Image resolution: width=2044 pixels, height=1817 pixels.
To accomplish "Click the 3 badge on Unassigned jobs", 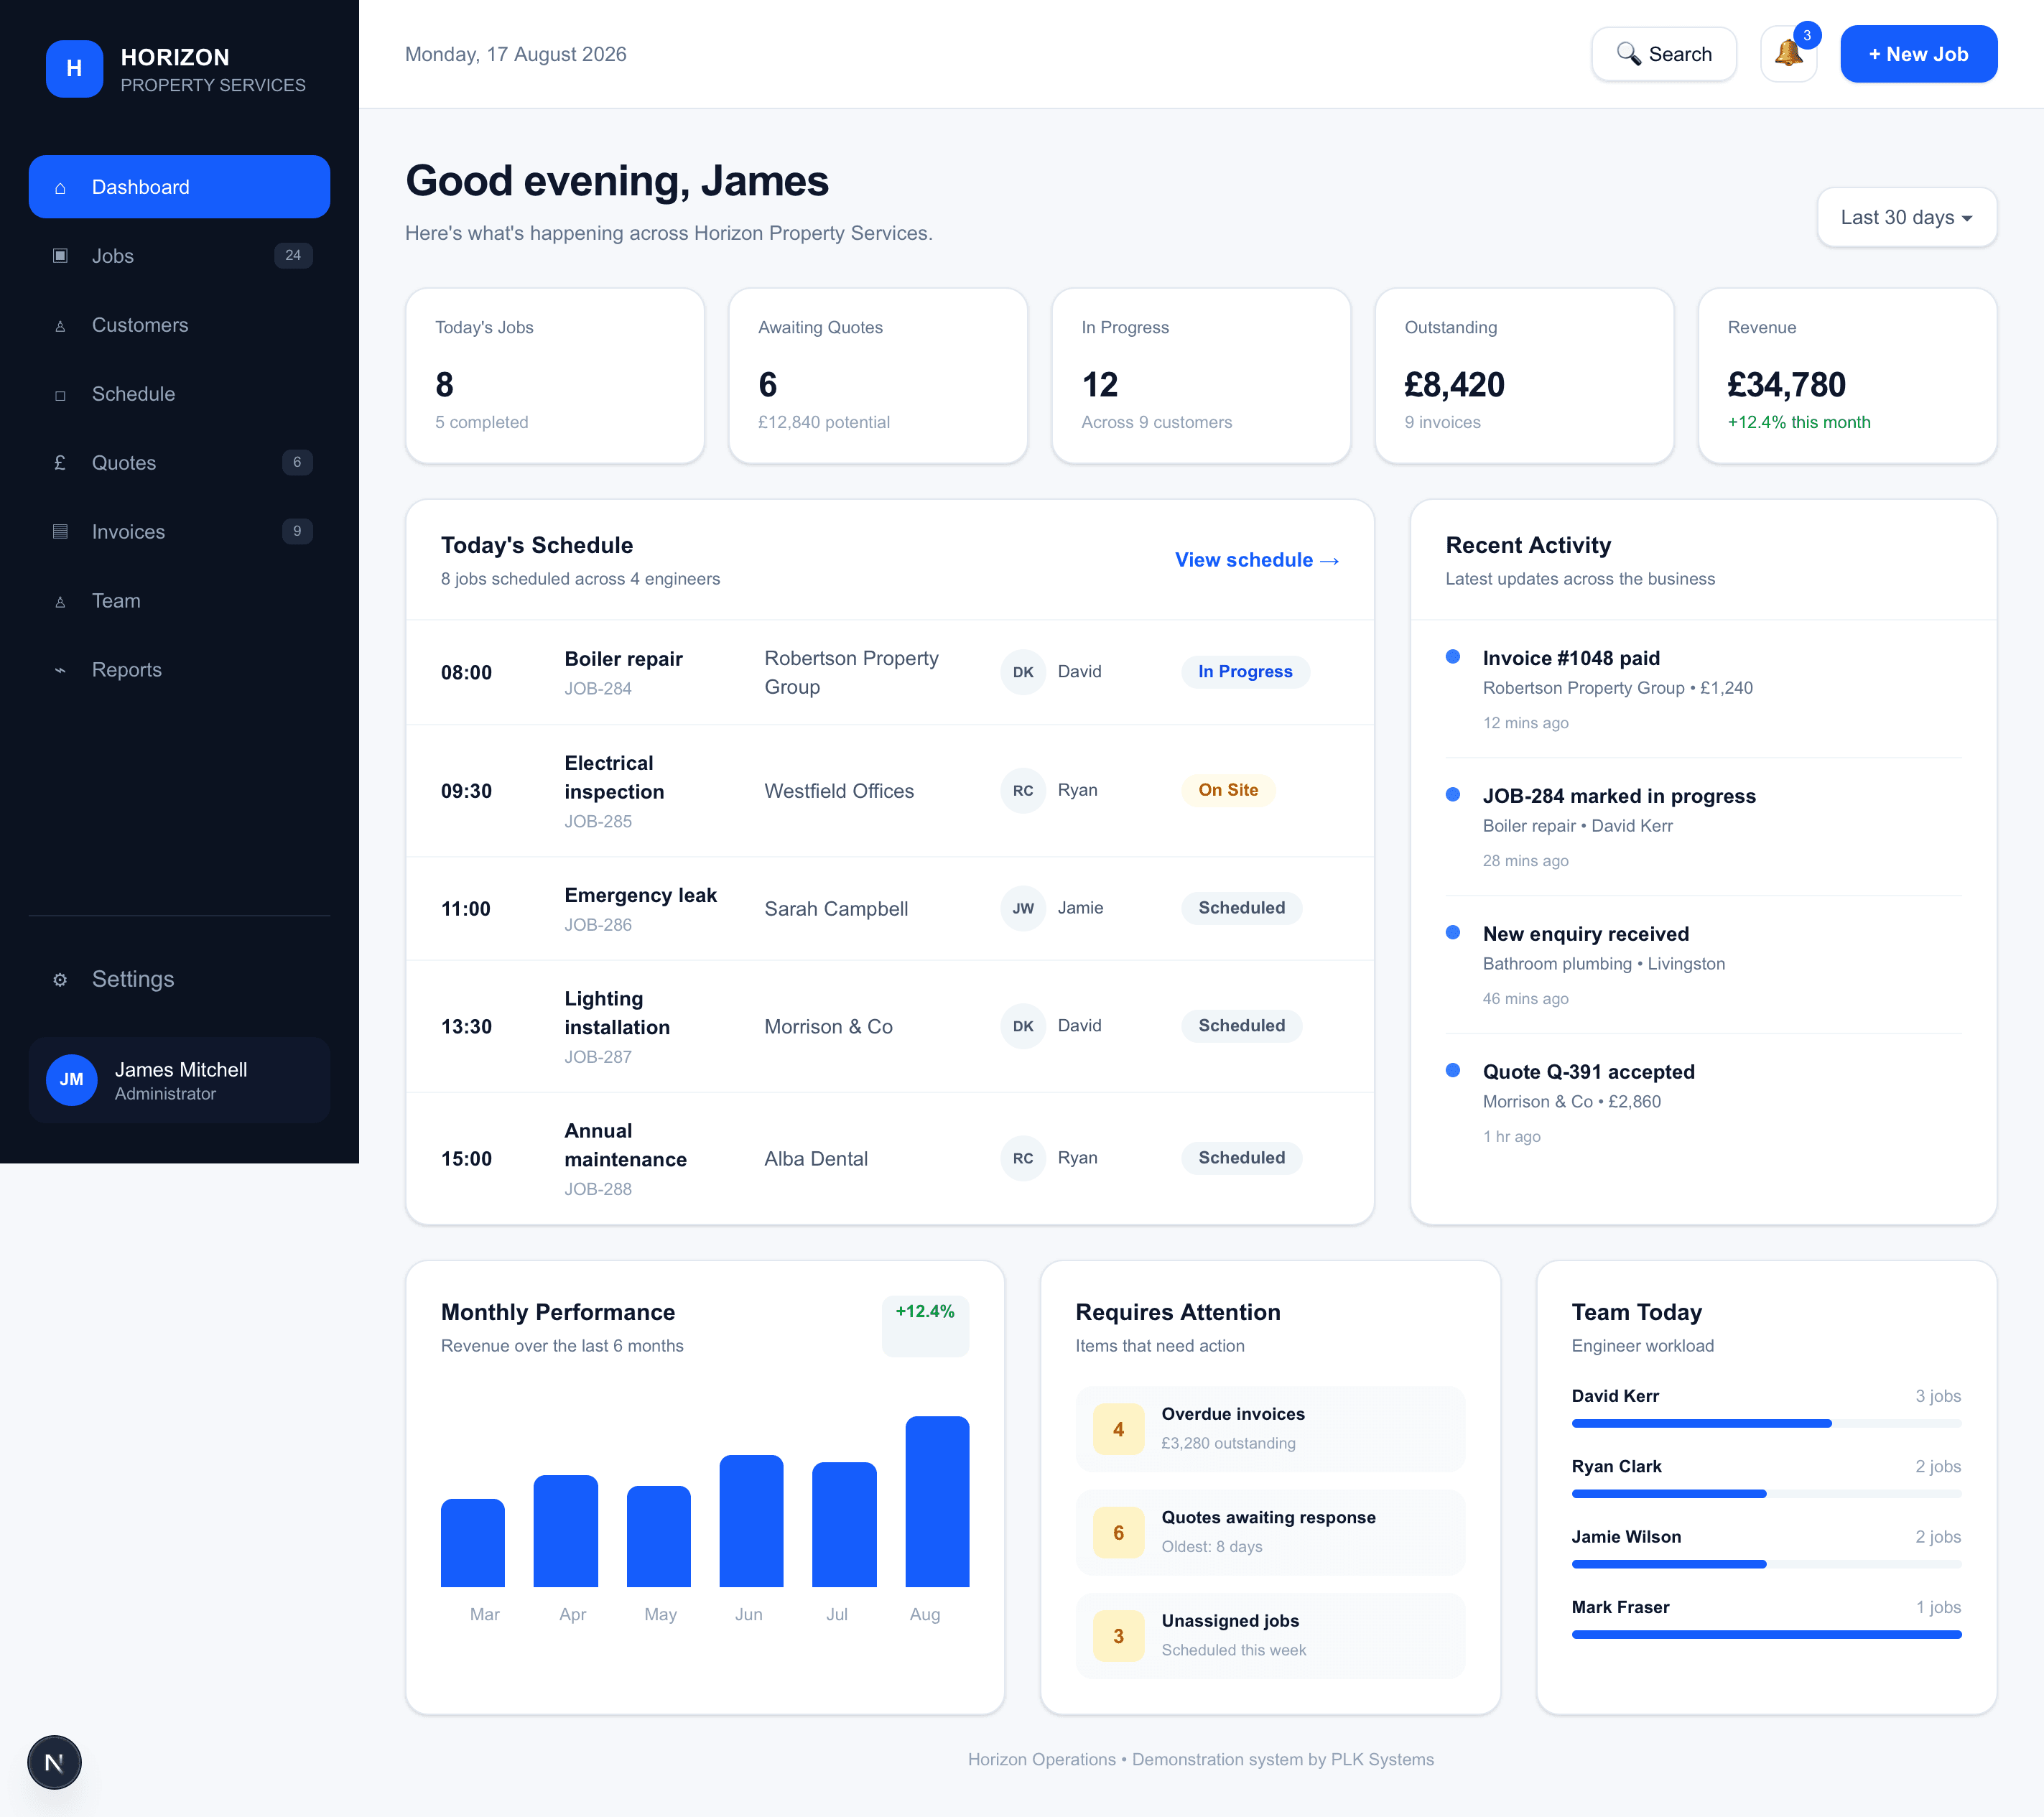I will 1118,1636.
